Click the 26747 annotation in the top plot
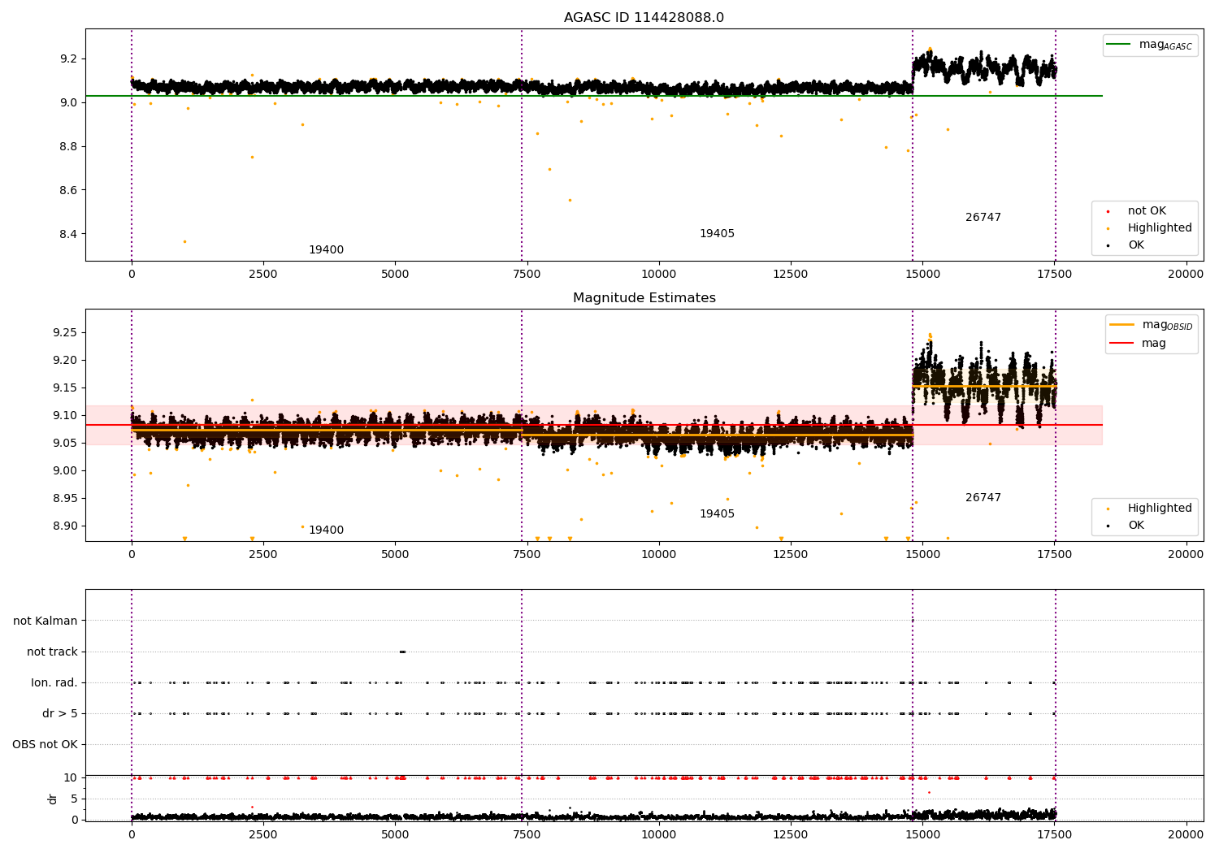Image resolution: width=1219 pixels, height=853 pixels. pos(983,218)
